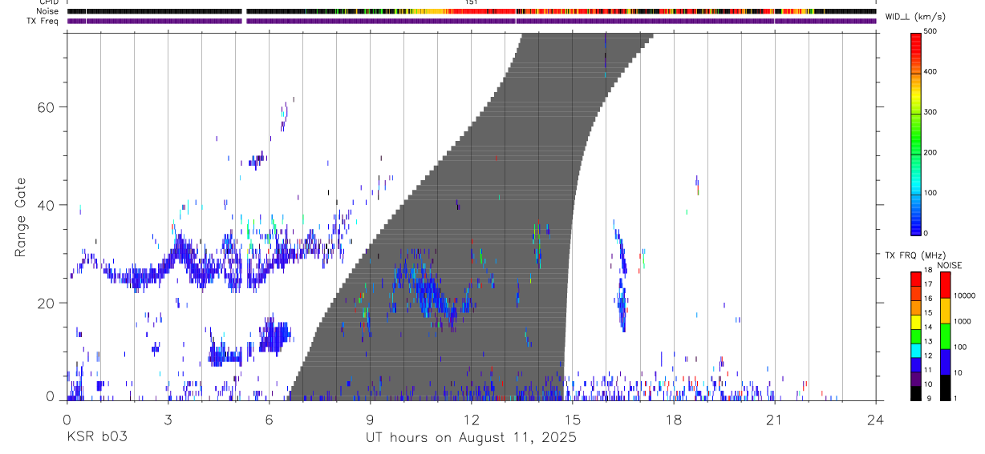Click the "100" label on the NOISE legend
Screen dimensions: 985x454
(959, 347)
